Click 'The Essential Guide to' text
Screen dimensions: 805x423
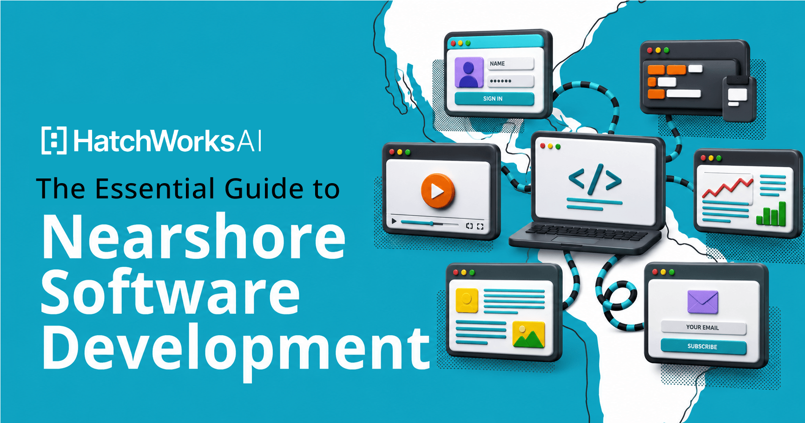(188, 188)
